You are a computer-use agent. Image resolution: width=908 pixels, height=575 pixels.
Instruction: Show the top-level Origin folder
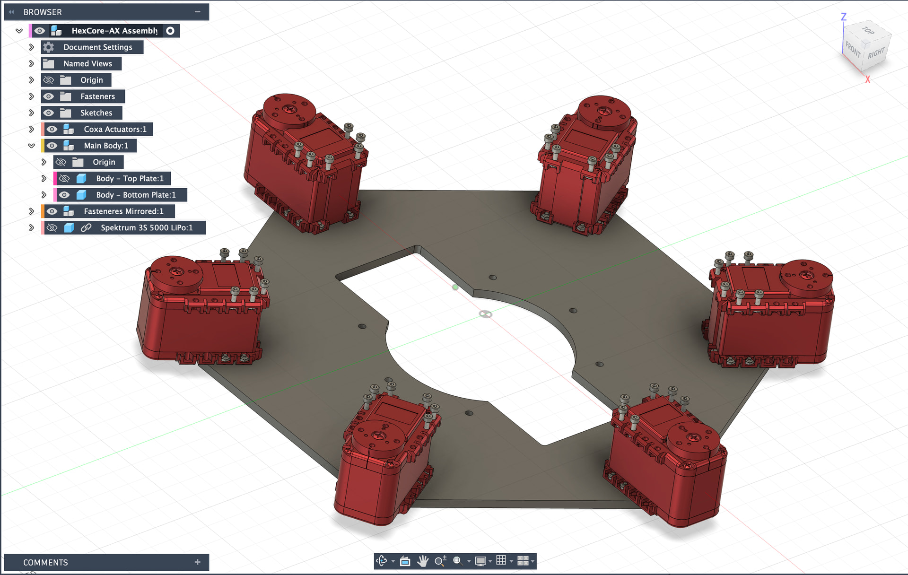49,80
